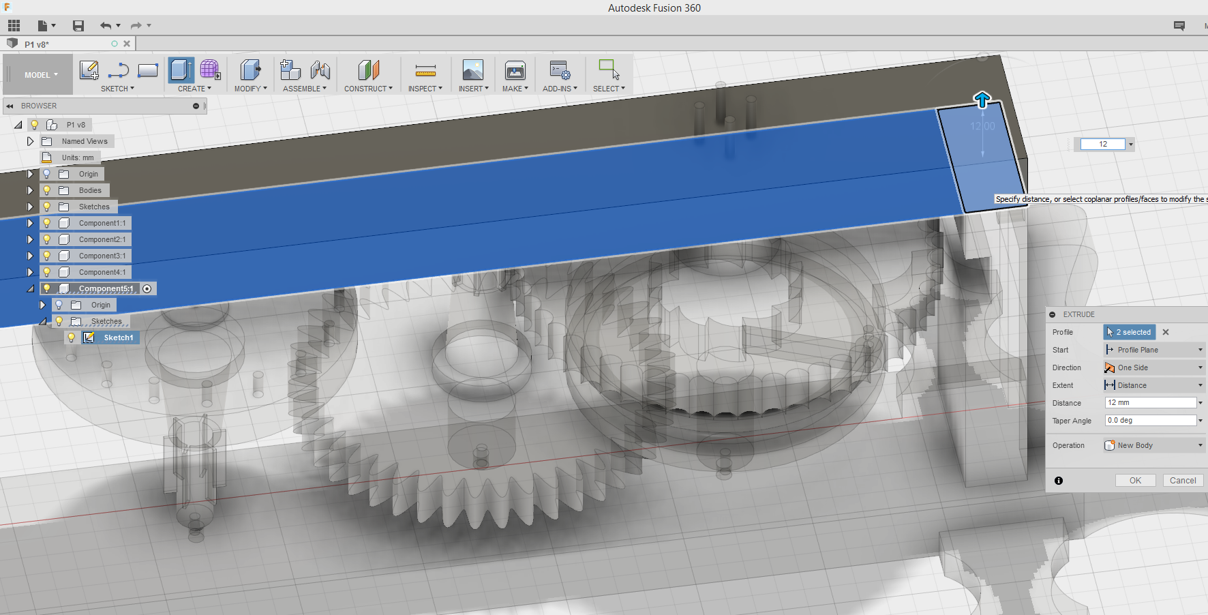1208x615 pixels.
Task: Select the Make 3D Print tool
Action: [515, 70]
